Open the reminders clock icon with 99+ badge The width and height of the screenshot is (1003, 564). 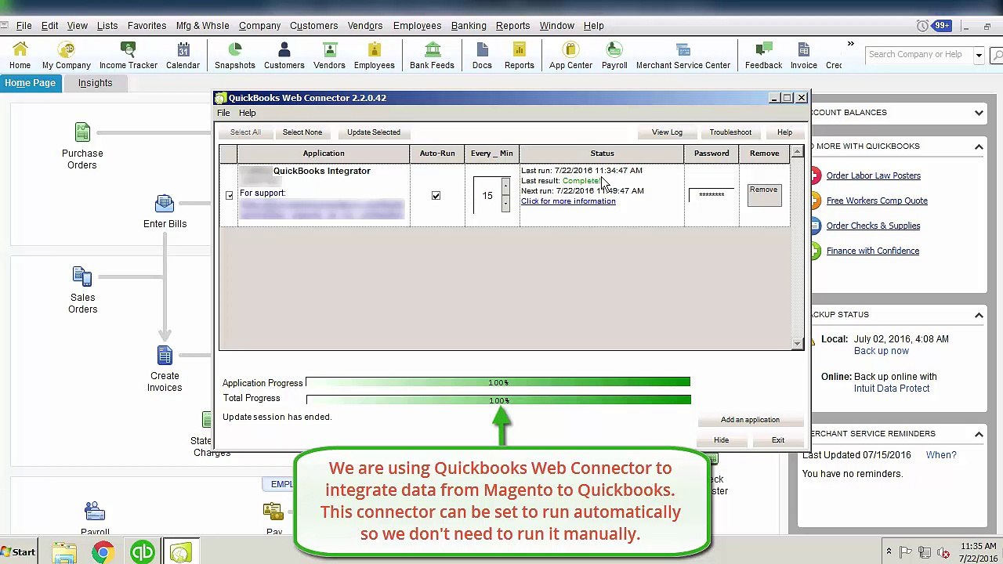pyautogui.click(x=934, y=26)
